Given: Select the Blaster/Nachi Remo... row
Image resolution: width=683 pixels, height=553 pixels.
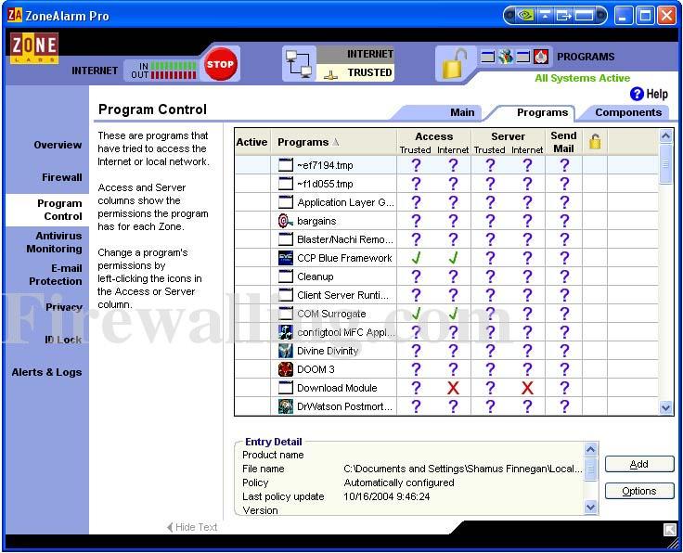Looking at the screenshot, I should (x=446, y=239).
